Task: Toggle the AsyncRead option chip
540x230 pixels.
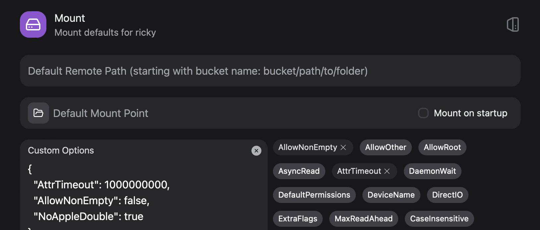Action: pyautogui.click(x=299, y=171)
